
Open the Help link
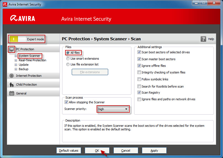pos(211,39)
